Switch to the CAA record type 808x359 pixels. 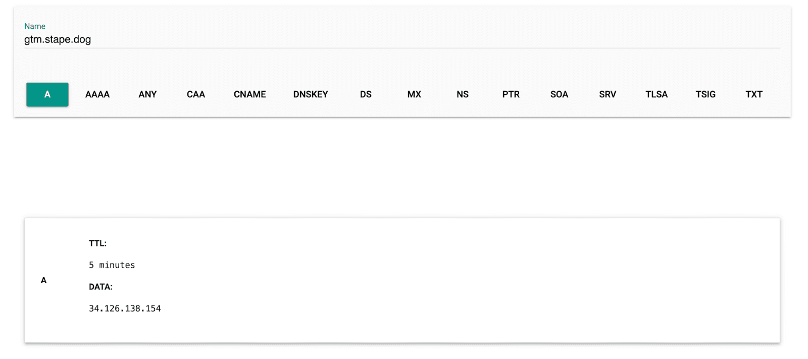click(196, 94)
